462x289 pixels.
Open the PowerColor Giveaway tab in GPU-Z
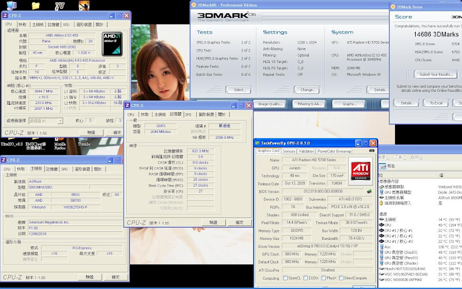[x=334, y=151]
